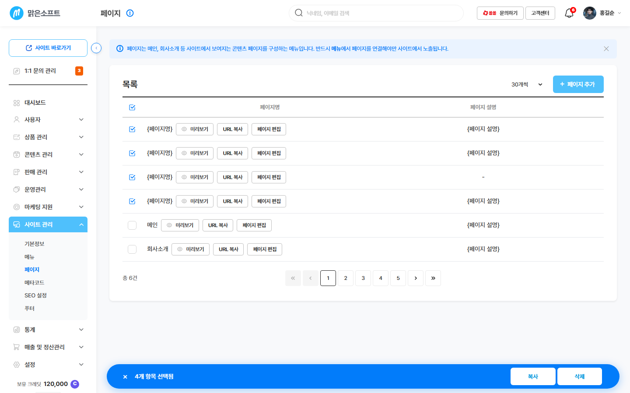Image resolution: width=630 pixels, height=393 pixels.
Task: Go to the last page with double arrow
Action: (x=433, y=278)
